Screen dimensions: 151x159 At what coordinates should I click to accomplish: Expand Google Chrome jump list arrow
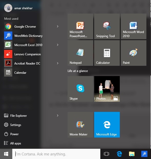58,26
